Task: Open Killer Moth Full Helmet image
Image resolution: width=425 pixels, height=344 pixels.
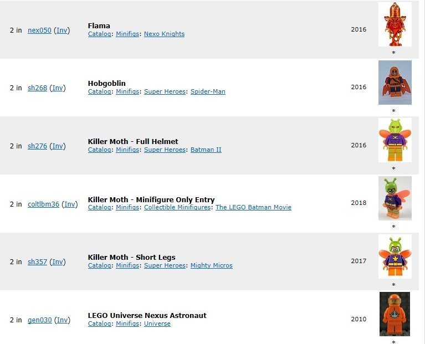Action: [395, 140]
